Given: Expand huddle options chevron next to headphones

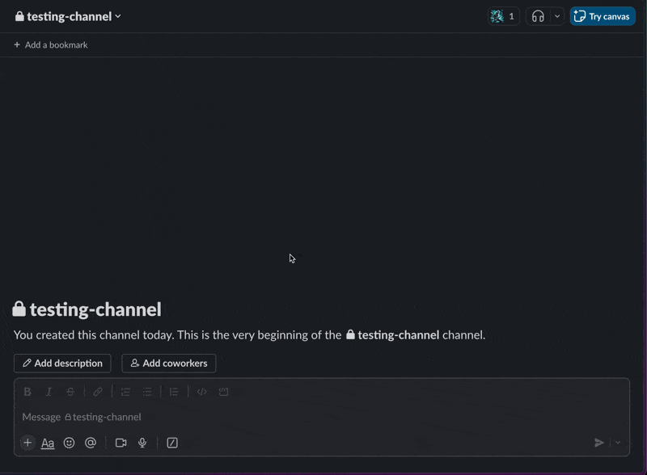Looking at the screenshot, I should 557,16.
